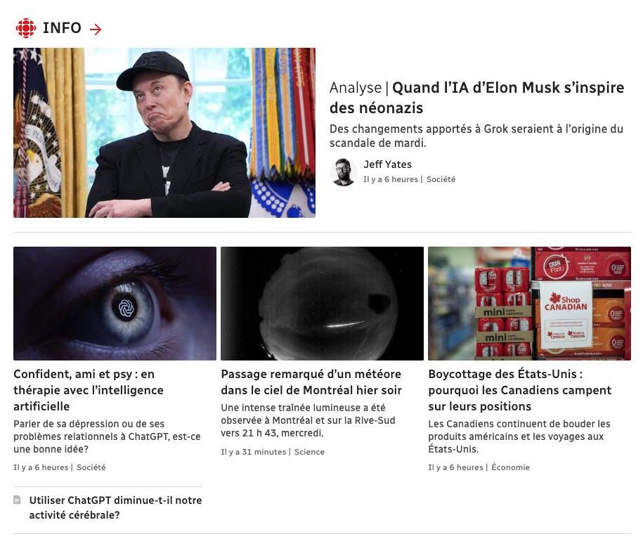Click the Économie category tag

pos(511,467)
